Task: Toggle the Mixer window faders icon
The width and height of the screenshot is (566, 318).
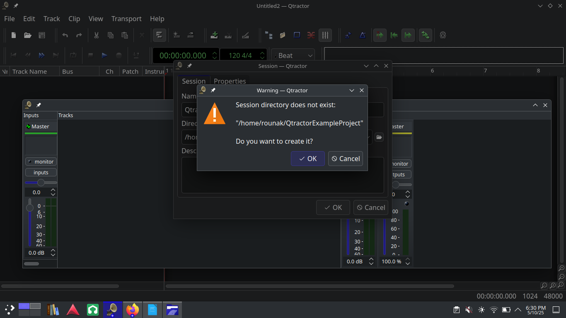Action: coord(325,35)
